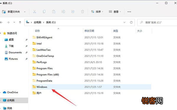
Task: Select the Program Files (x86) folder
Action: click(x=47, y=75)
